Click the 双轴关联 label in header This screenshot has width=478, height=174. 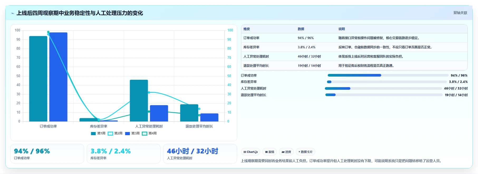tap(460, 13)
